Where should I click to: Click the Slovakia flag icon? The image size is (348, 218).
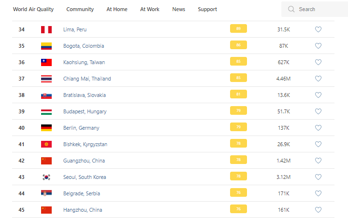pos(46,95)
